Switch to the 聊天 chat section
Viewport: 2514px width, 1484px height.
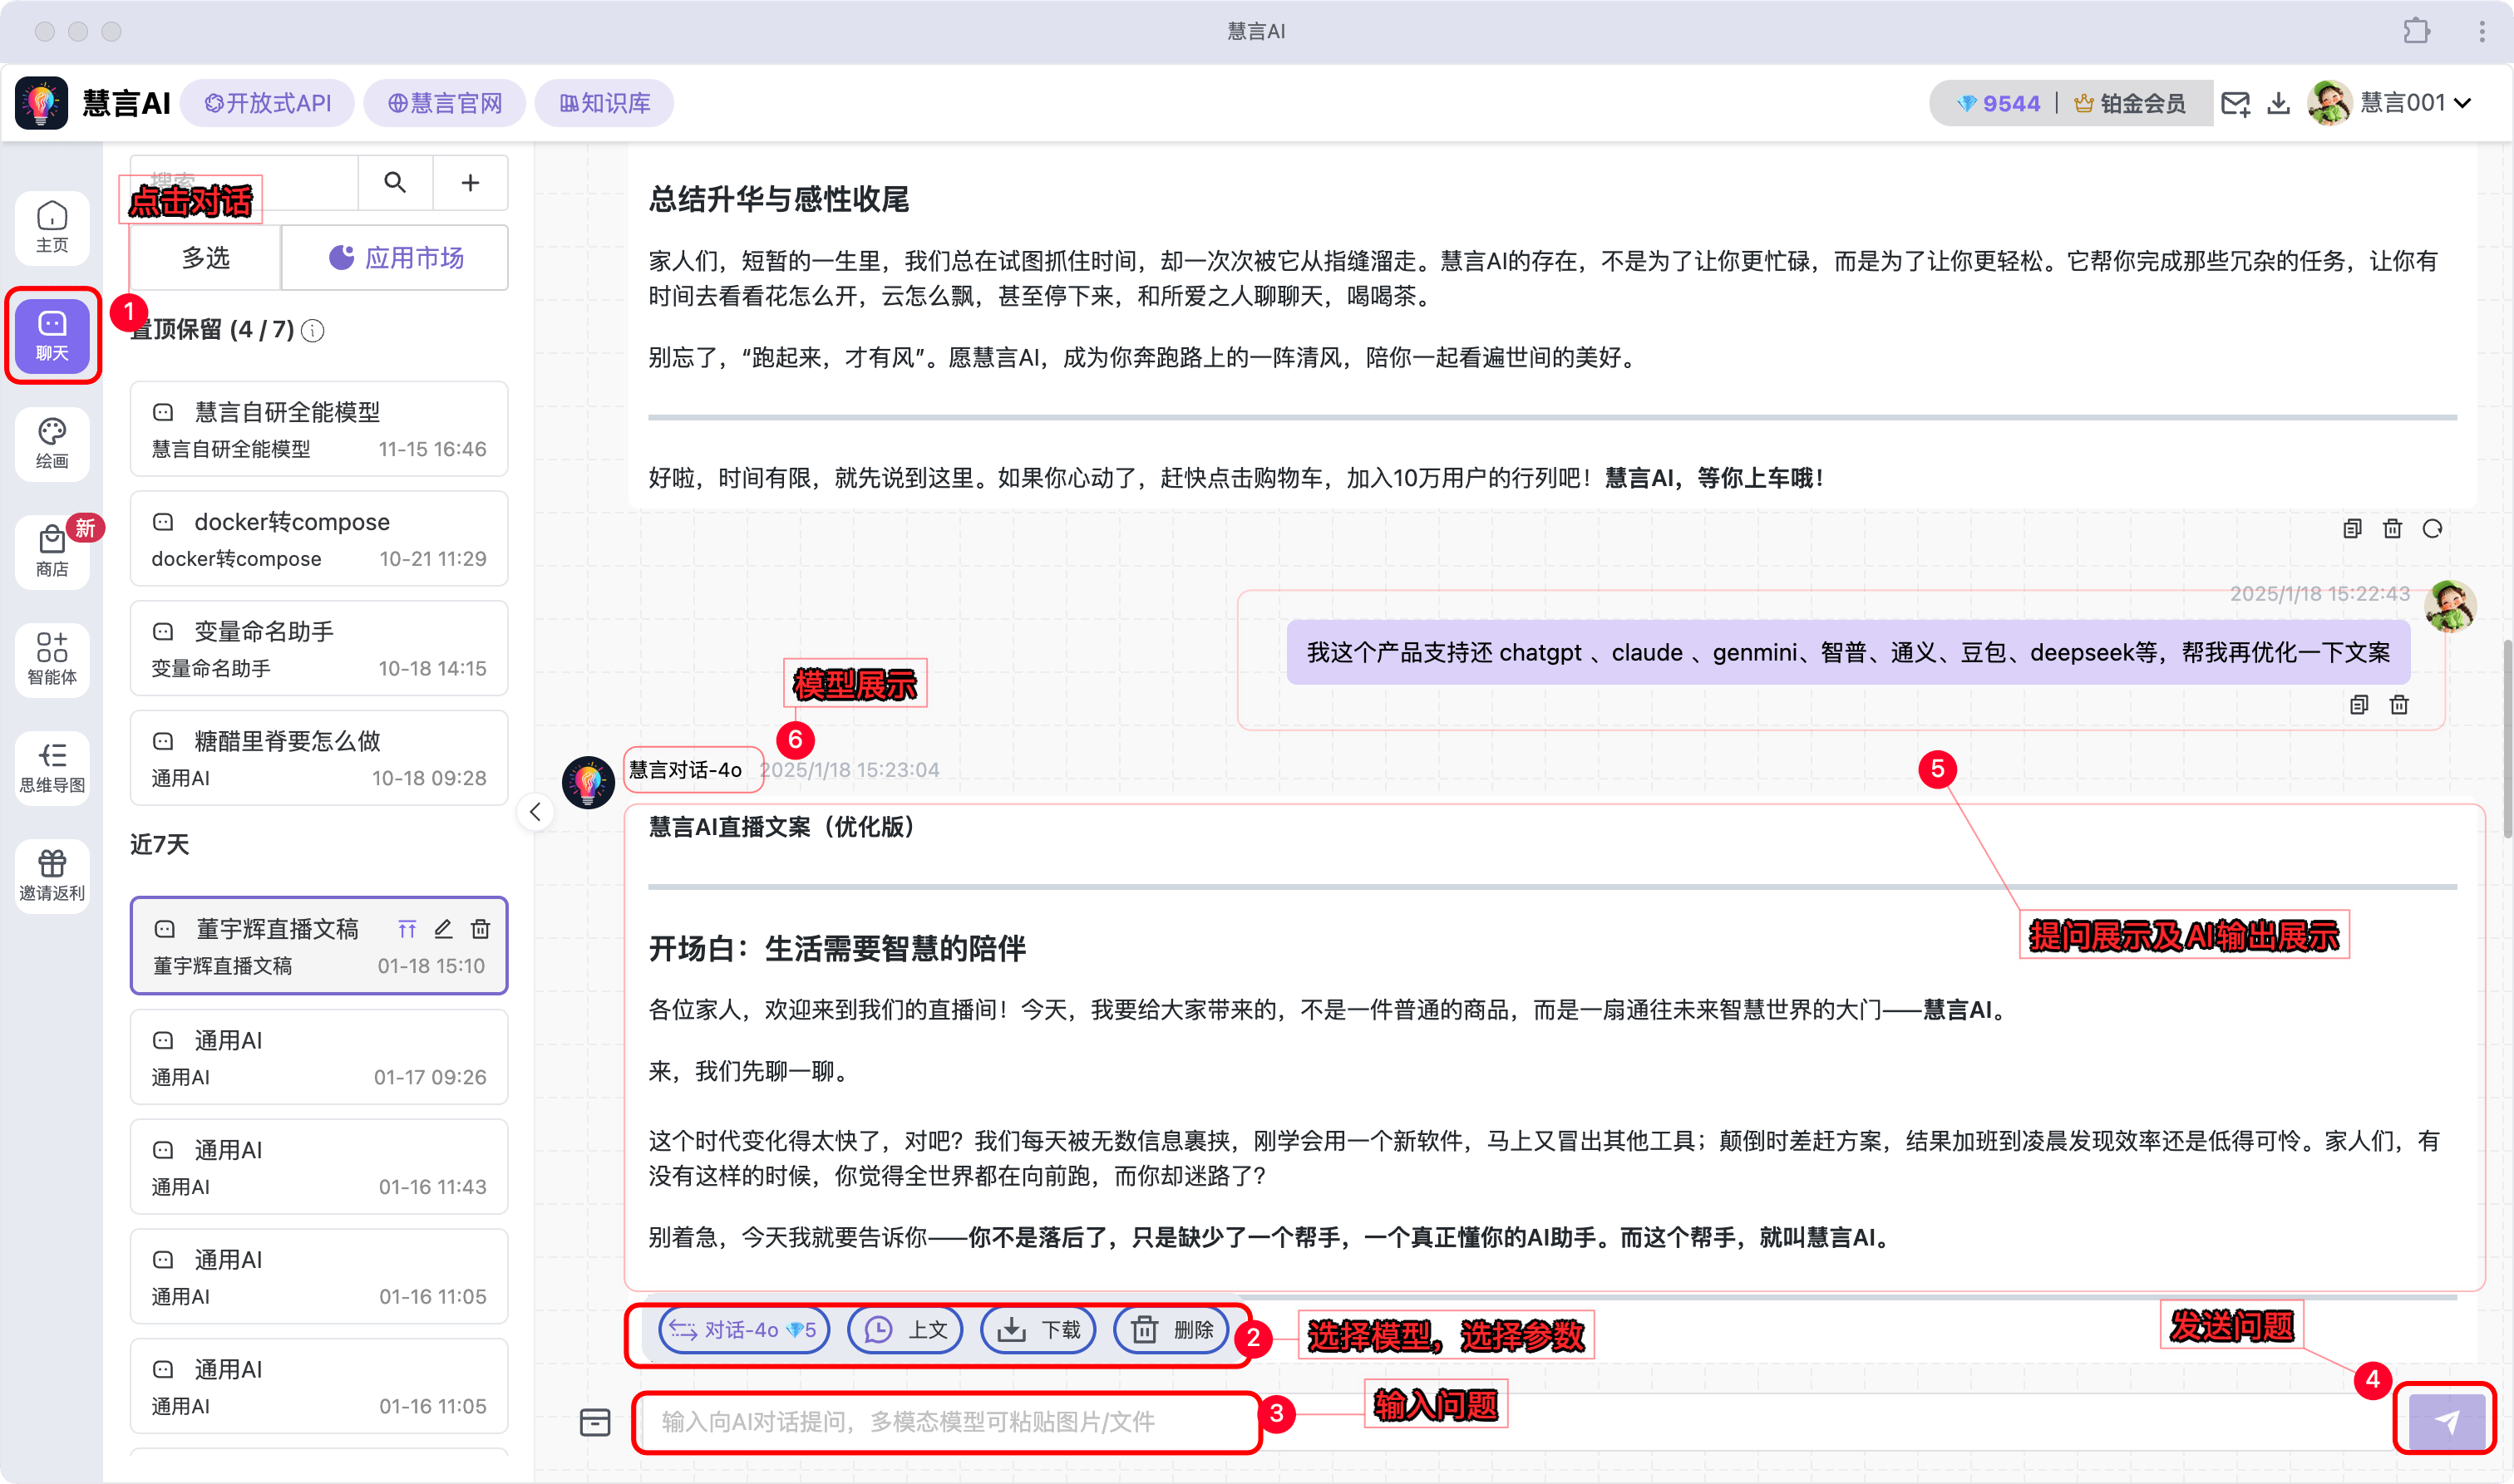tap(52, 335)
